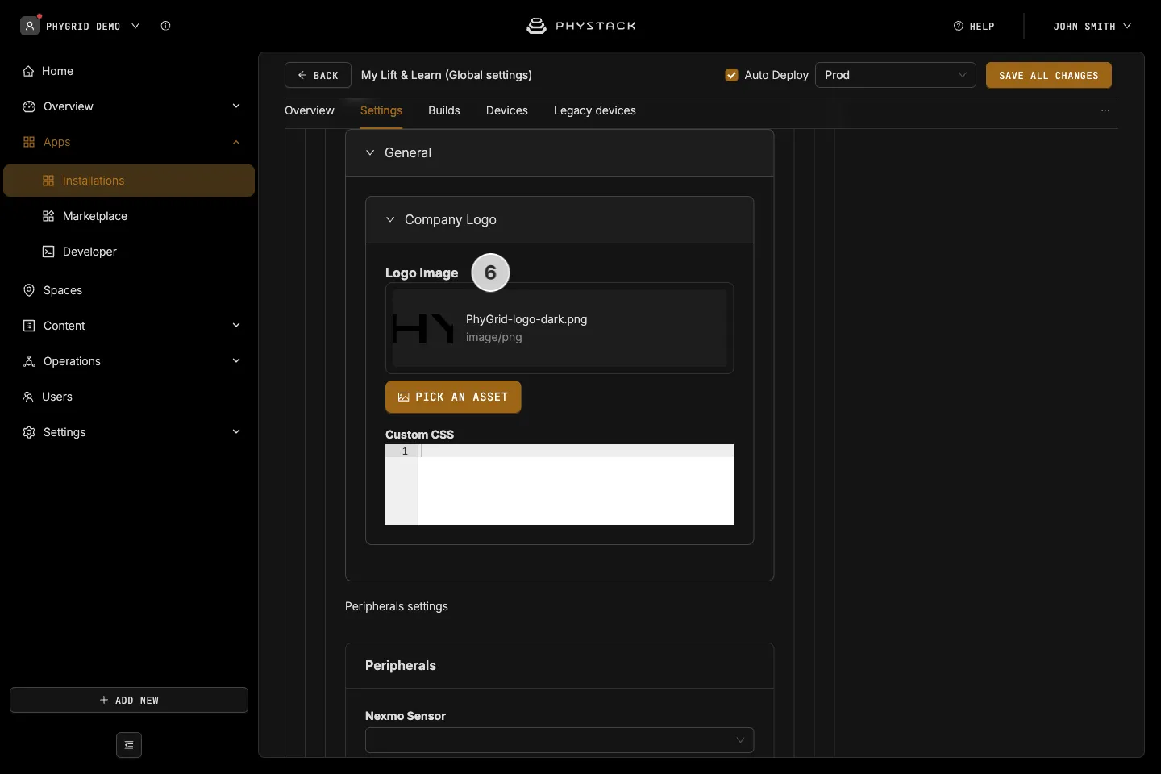Click the Spaces location pin icon
This screenshot has height=774, width=1161.
pos(29,290)
